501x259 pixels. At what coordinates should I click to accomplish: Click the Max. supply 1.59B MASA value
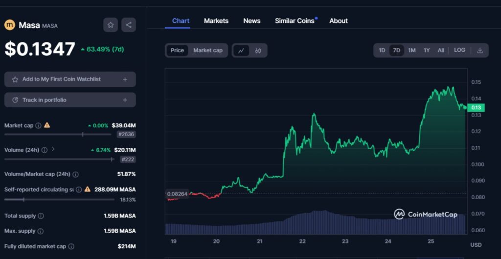(x=120, y=231)
